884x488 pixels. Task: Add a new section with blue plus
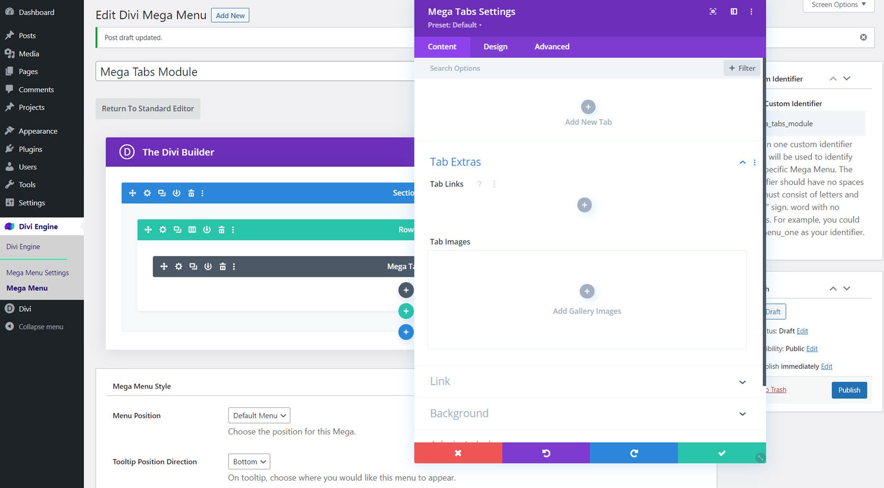[406, 332]
